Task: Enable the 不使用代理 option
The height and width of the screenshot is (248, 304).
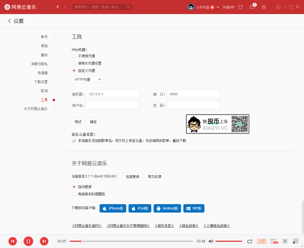Action: [x=74, y=56]
